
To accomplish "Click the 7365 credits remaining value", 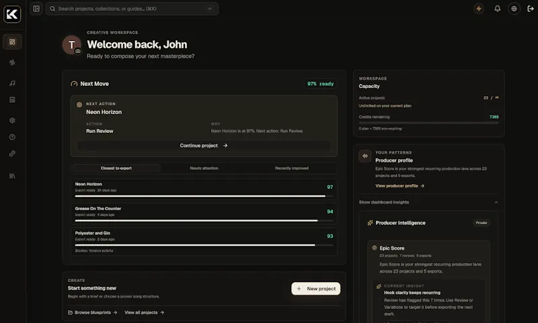I will coord(494,117).
